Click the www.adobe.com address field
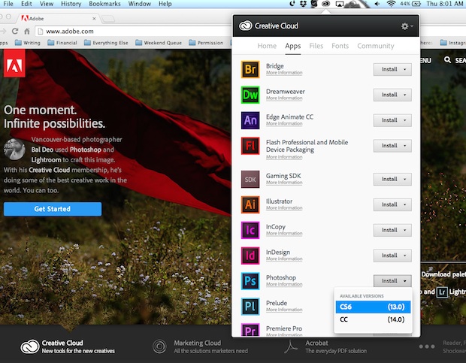The height and width of the screenshot is (363, 466). (133, 32)
